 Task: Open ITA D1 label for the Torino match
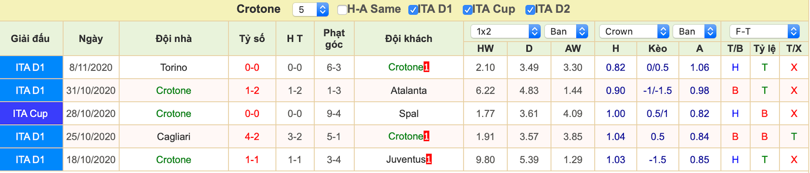[30, 67]
